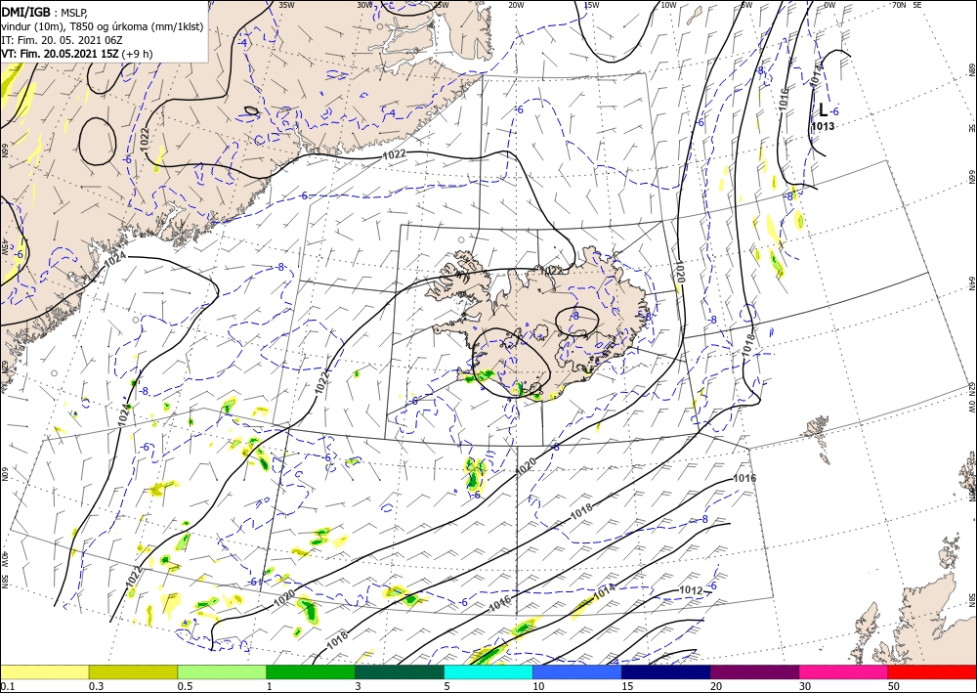Click the pink 30 mm legend swatch
Image resolution: width=977 pixels, height=693 pixels.
pyautogui.click(x=844, y=671)
